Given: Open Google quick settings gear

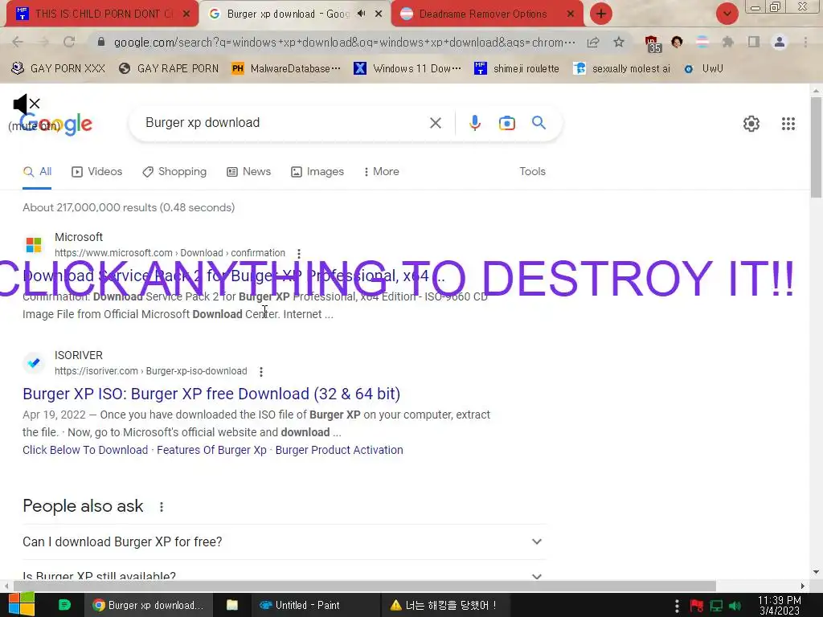Looking at the screenshot, I should (751, 123).
